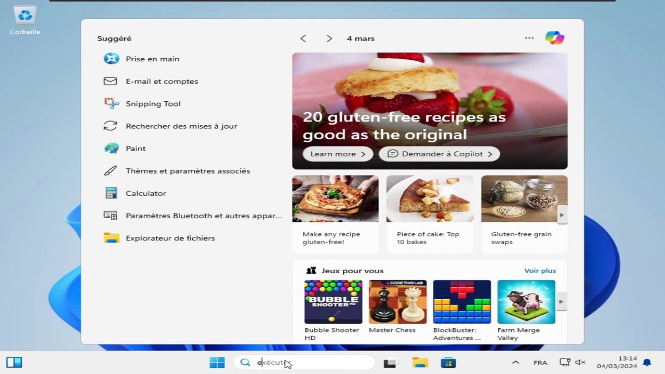Go to previous day with left chevron

303,38
